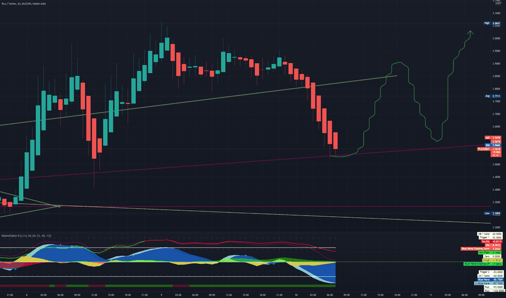Viewport: 506px width, 298px height.
Task: Click the USDT currency label on price axis
Action: pyautogui.click(x=498, y=4)
